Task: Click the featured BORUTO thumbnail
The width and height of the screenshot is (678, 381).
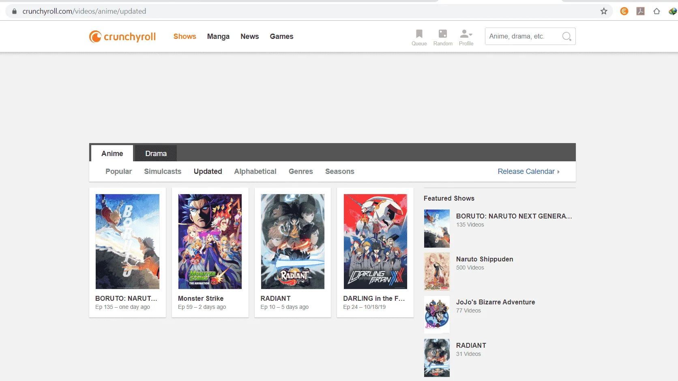Action: (x=437, y=229)
